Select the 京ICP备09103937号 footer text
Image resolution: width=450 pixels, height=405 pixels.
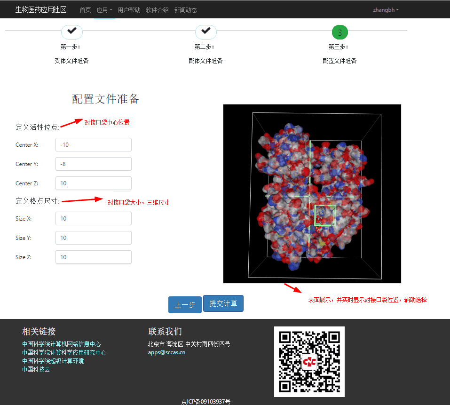coord(206,402)
